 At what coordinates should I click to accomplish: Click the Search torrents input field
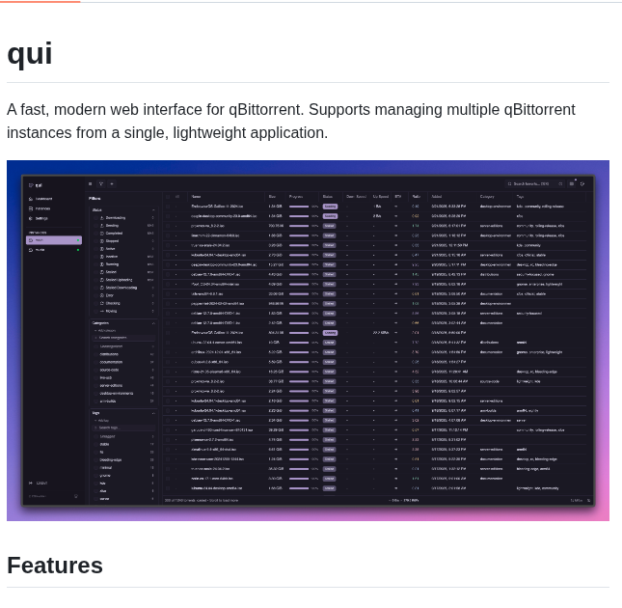530,183
